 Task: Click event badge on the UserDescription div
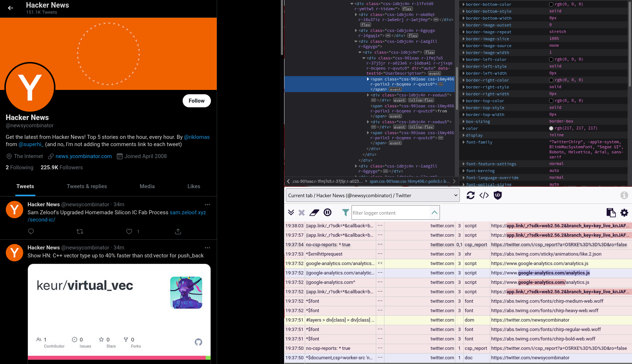pyautogui.click(x=434, y=73)
